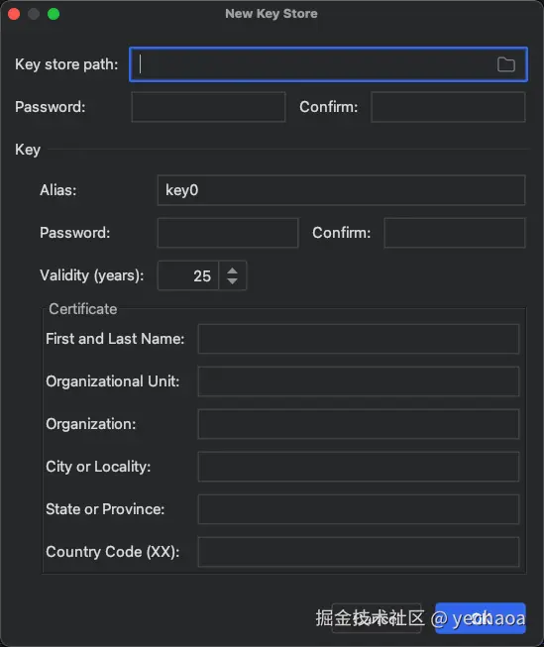The width and height of the screenshot is (544, 647).
Task: Decrease validity years with the down arrow
Action: tap(233, 281)
